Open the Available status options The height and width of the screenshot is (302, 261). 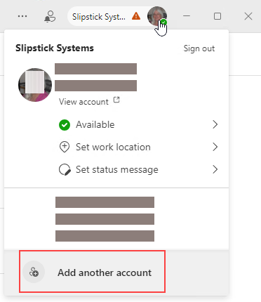138,124
